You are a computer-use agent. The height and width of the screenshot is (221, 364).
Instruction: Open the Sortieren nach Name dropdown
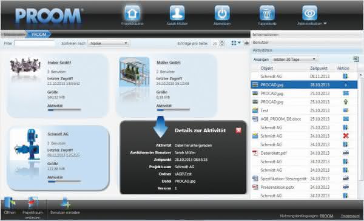[109, 43]
